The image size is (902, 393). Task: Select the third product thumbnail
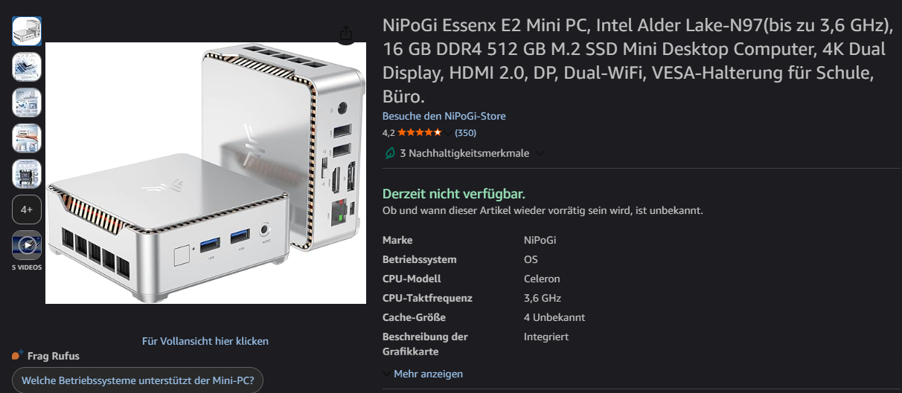point(27,103)
